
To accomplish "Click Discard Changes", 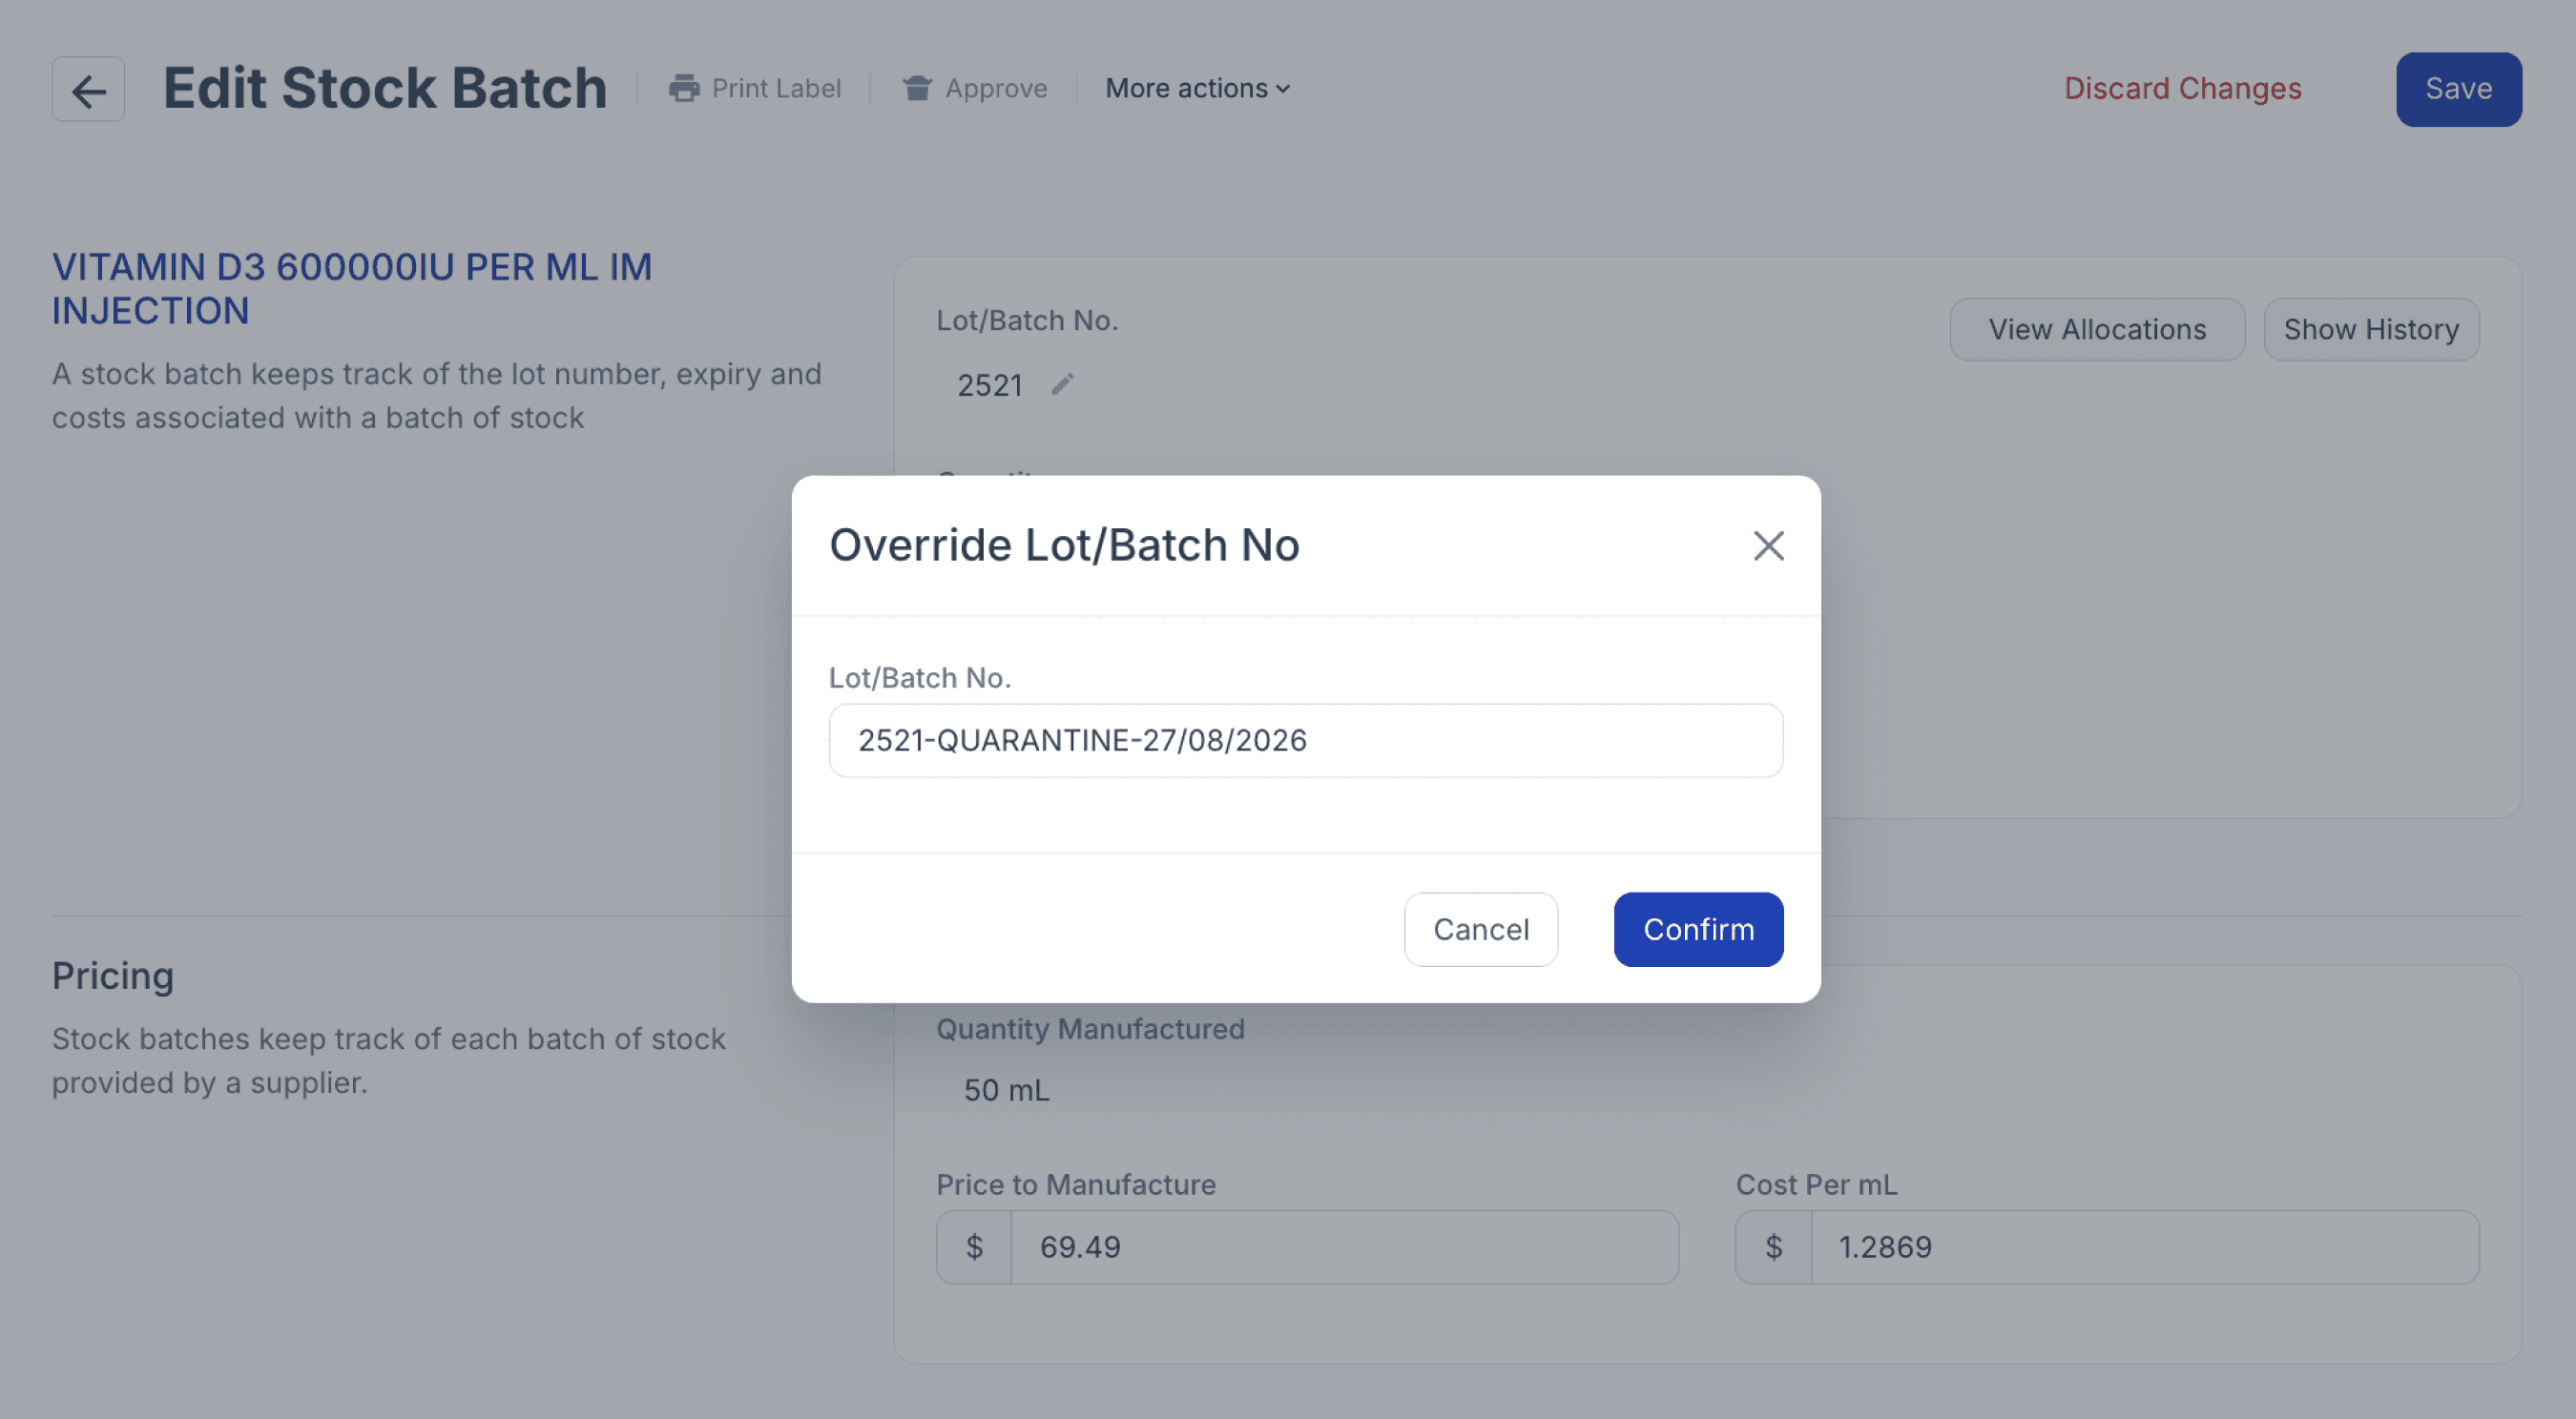I will 2183,89.
